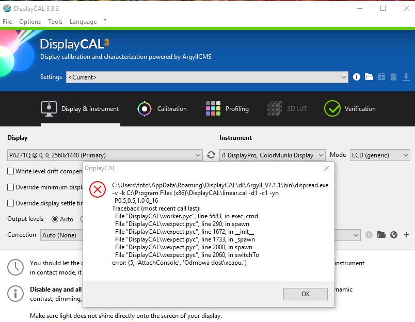Click the folder icon in Correction row
The image size is (415, 322).
click(x=381, y=235)
